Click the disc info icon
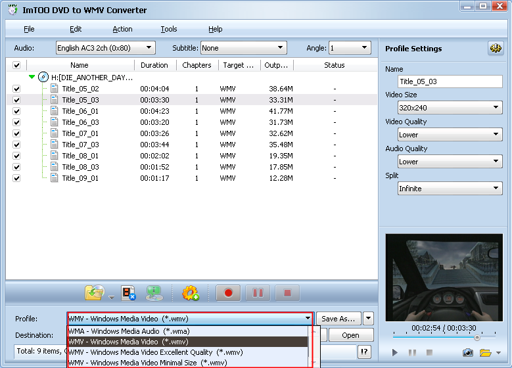The width and height of the screenshot is (512, 368). click(x=154, y=293)
